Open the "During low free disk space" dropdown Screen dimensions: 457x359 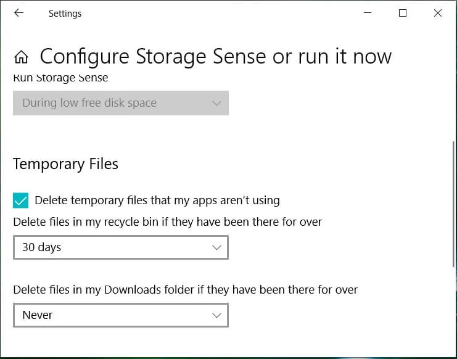120,103
